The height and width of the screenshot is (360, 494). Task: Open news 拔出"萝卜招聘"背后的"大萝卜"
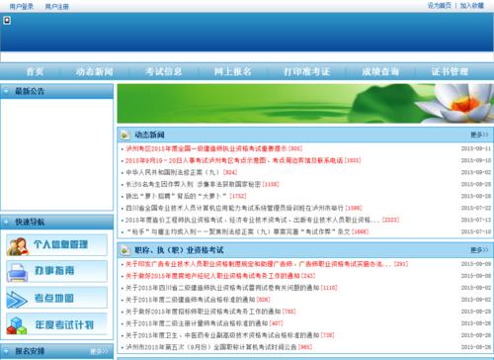176,196
